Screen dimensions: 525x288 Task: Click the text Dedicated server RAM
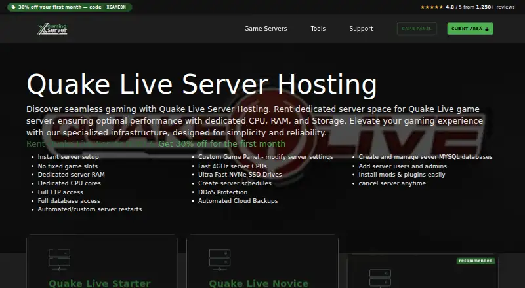72,174
